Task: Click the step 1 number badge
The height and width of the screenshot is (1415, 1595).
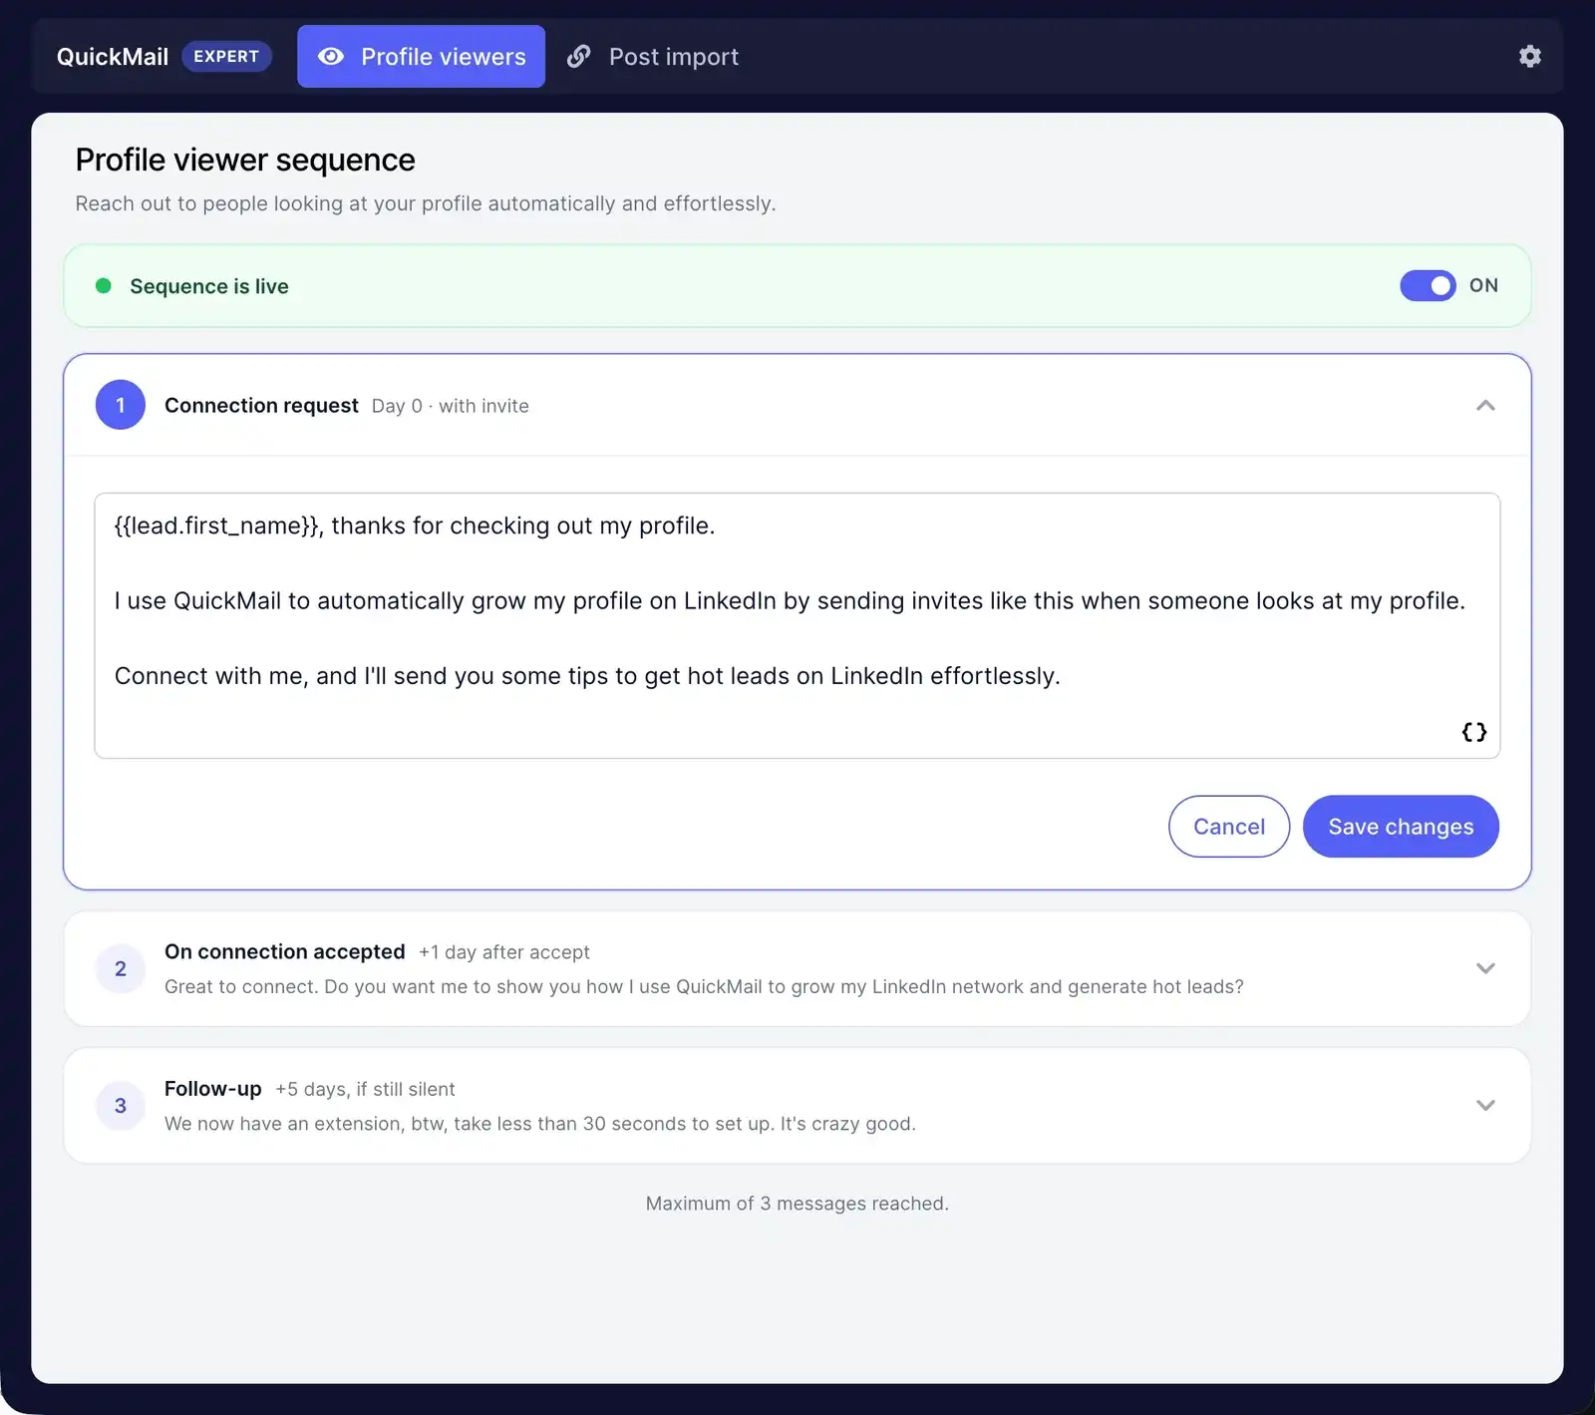Action: [x=121, y=405]
